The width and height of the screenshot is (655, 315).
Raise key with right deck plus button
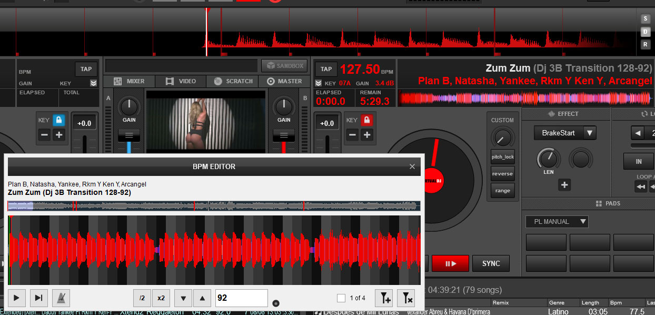(x=366, y=135)
